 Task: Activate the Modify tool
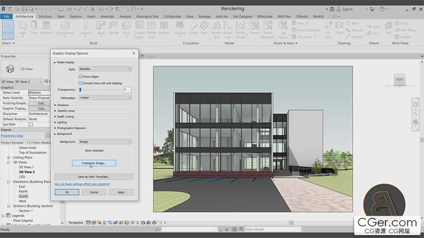[8, 27]
